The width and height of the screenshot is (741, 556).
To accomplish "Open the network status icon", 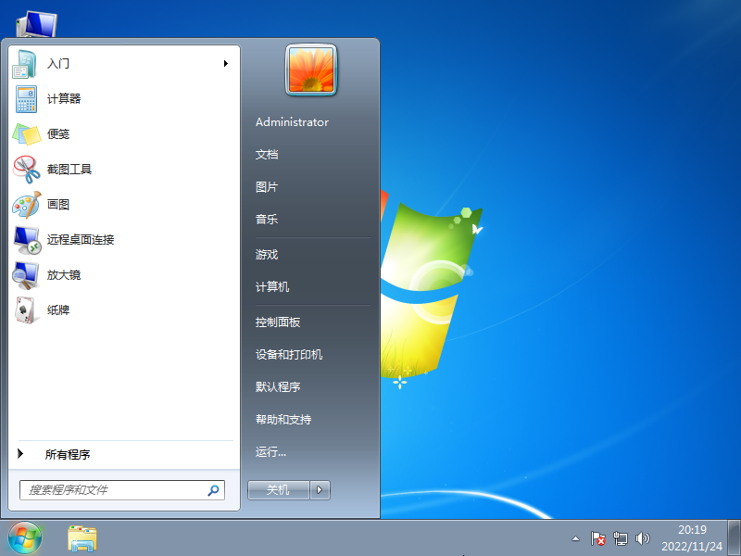I will [622, 537].
